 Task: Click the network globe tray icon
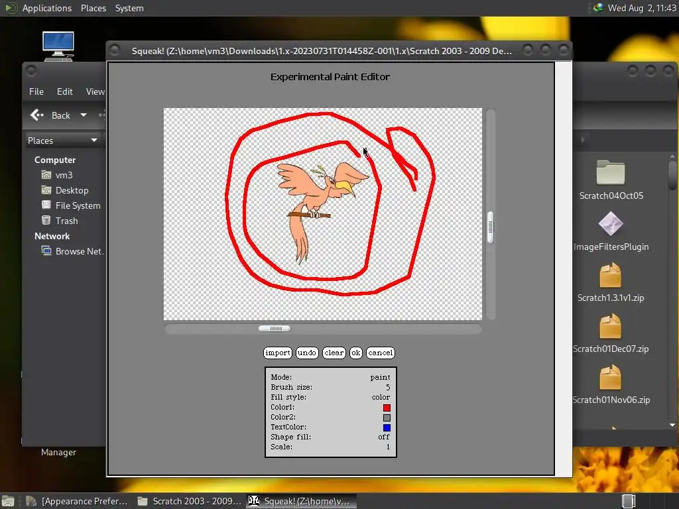coord(598,8)
